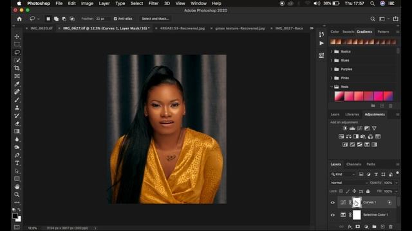The height and width of the screenshot is (231, 412).
Task: Open the Window menu
Action: click(198, 3)
